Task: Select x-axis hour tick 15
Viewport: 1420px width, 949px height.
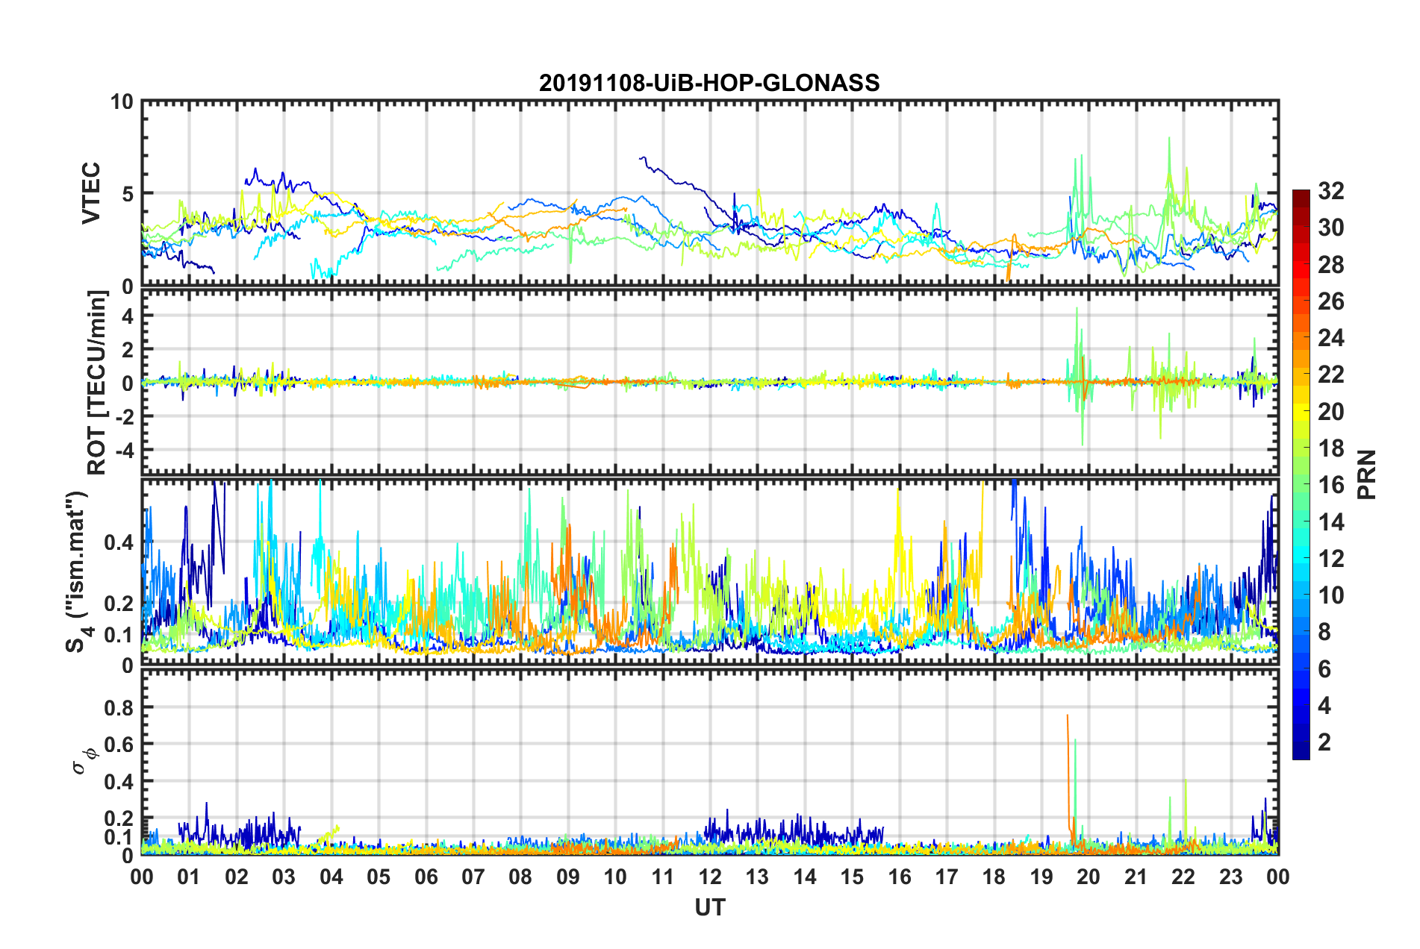Action: (x=852, y=877)
